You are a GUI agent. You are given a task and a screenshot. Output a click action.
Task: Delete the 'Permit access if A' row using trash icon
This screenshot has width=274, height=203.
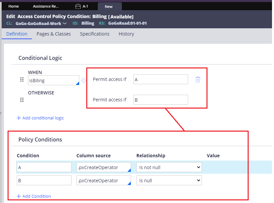coord(198,79)
